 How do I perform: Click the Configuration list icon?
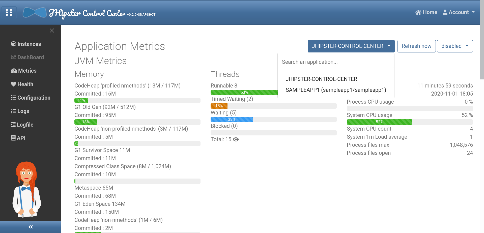coord(13,98)
